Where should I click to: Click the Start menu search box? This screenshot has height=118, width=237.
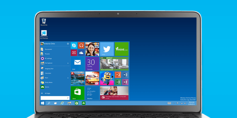[55, 98]
